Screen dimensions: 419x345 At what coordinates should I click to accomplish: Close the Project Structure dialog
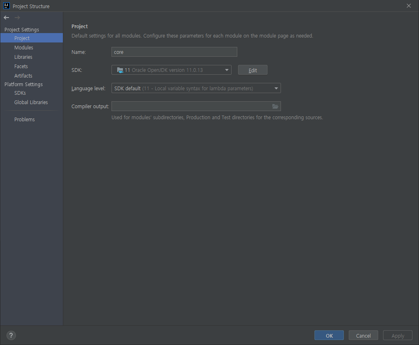pos(409,6)
